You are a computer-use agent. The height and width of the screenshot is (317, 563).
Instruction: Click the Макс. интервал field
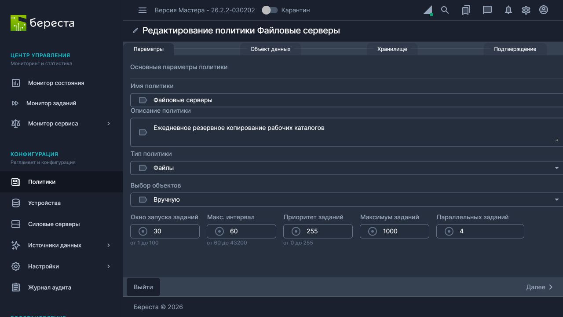tap(241, 231)
